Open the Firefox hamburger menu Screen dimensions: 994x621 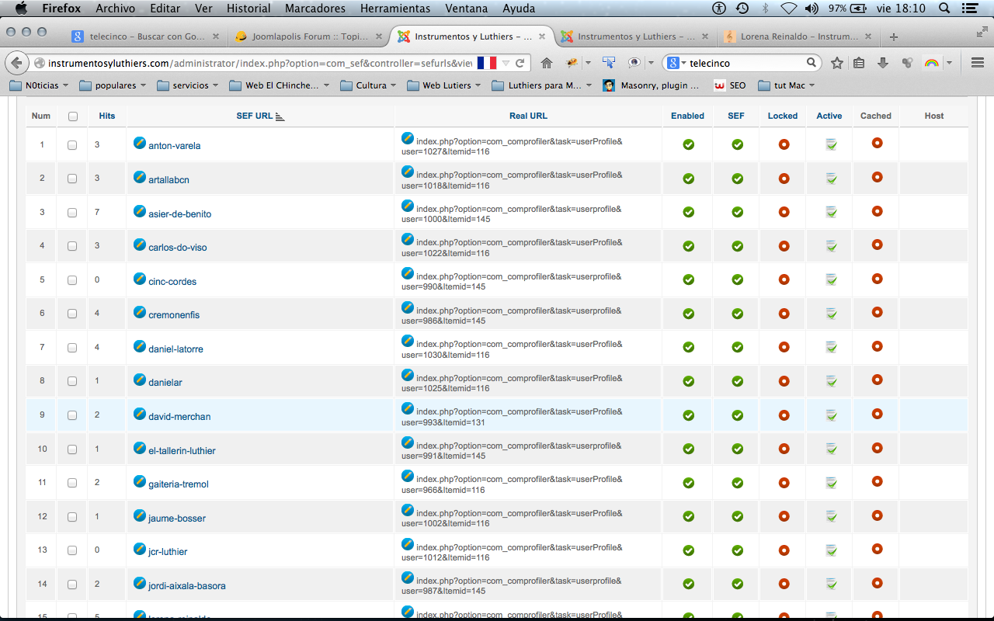pos(978,63)
